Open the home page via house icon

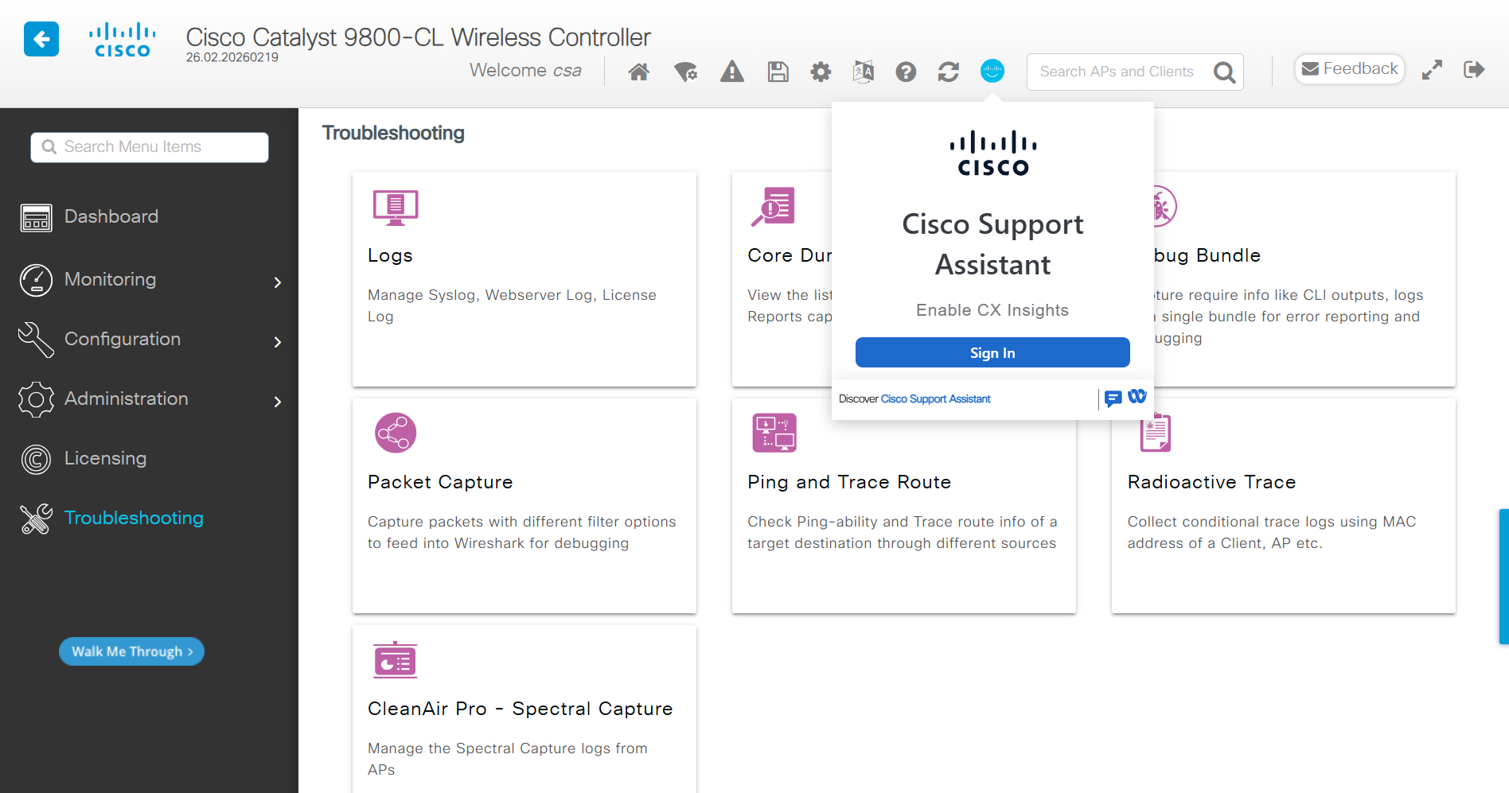pyautogui.click(x=638, y=72)
